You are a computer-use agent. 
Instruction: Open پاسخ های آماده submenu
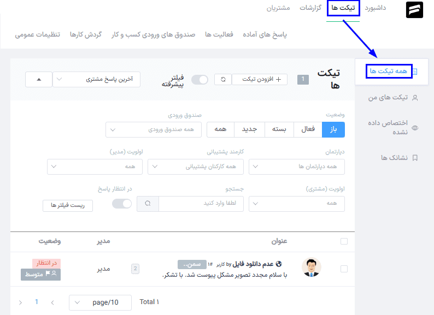265,34
